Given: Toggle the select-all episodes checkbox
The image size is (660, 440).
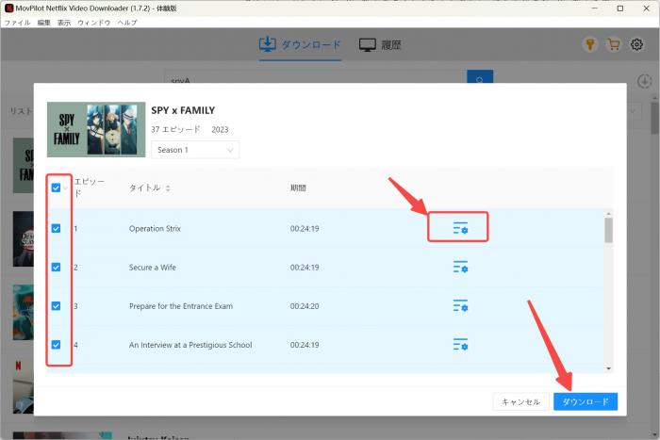Looking at the screenshot, I should pos(56,187).
